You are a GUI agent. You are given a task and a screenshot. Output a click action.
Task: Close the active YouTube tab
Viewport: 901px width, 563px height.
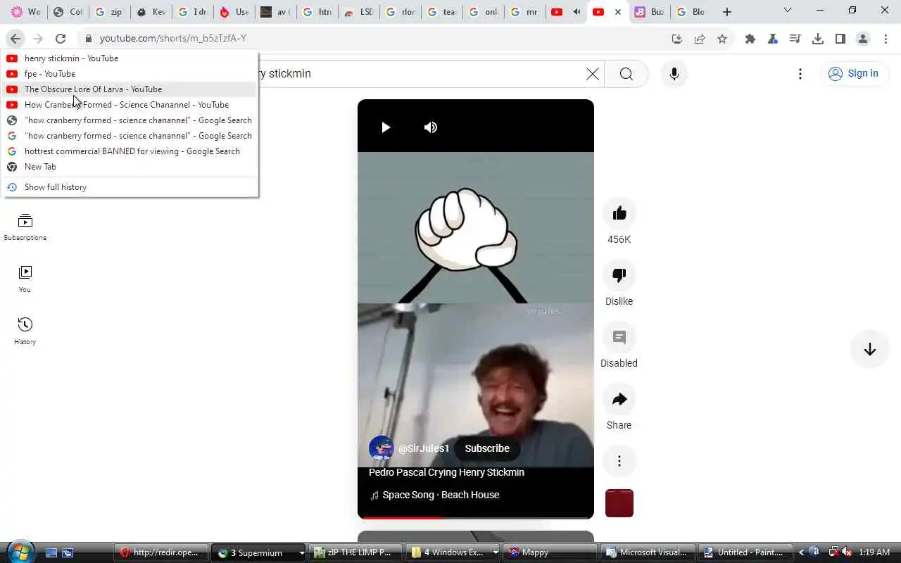pyautogui.click(x=618, y=12)
